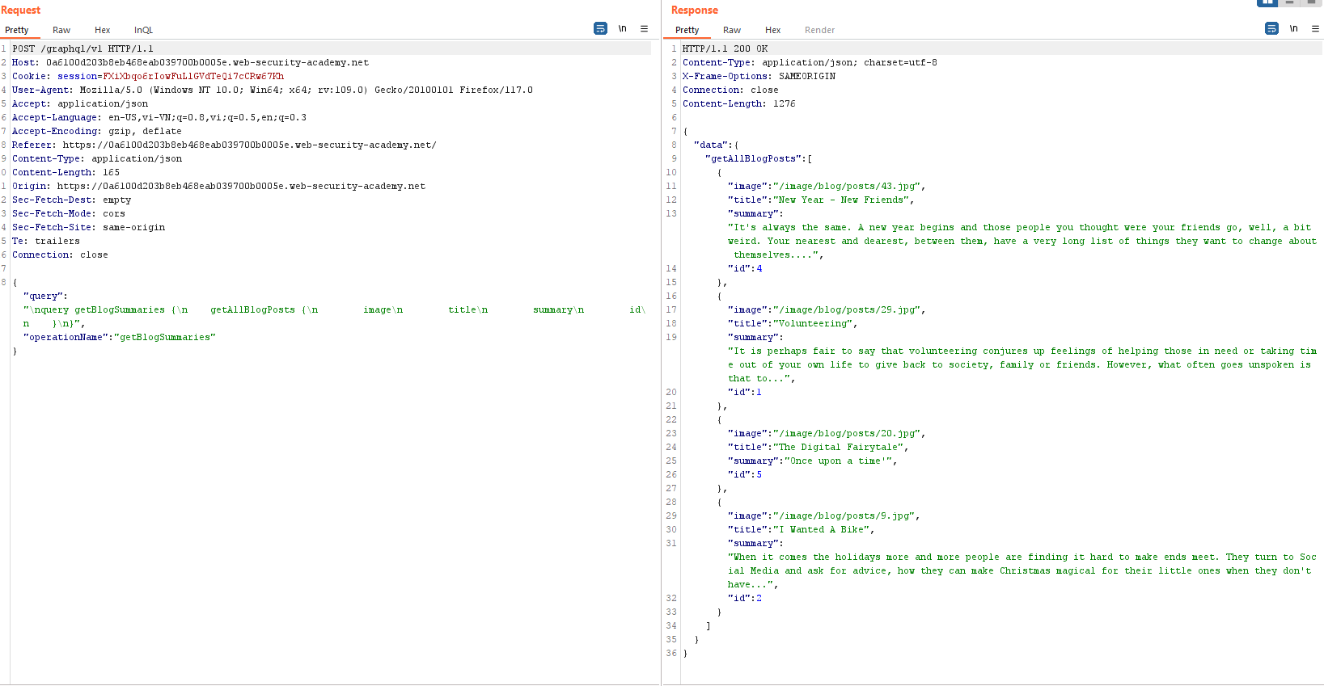
Task: Switch to top-bottom split layout icon
Action: pos(1290,2)
